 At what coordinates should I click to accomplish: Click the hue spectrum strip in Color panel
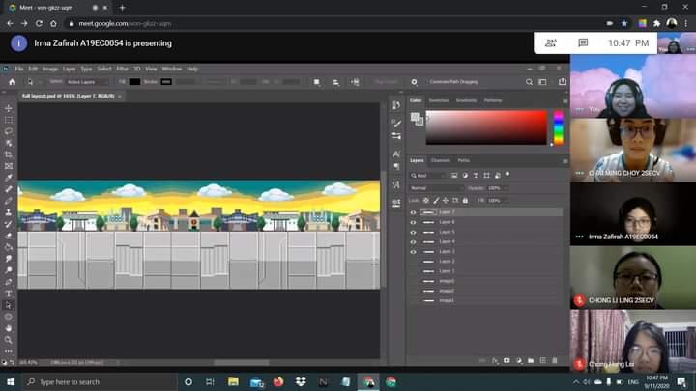[x=558, y=127]
